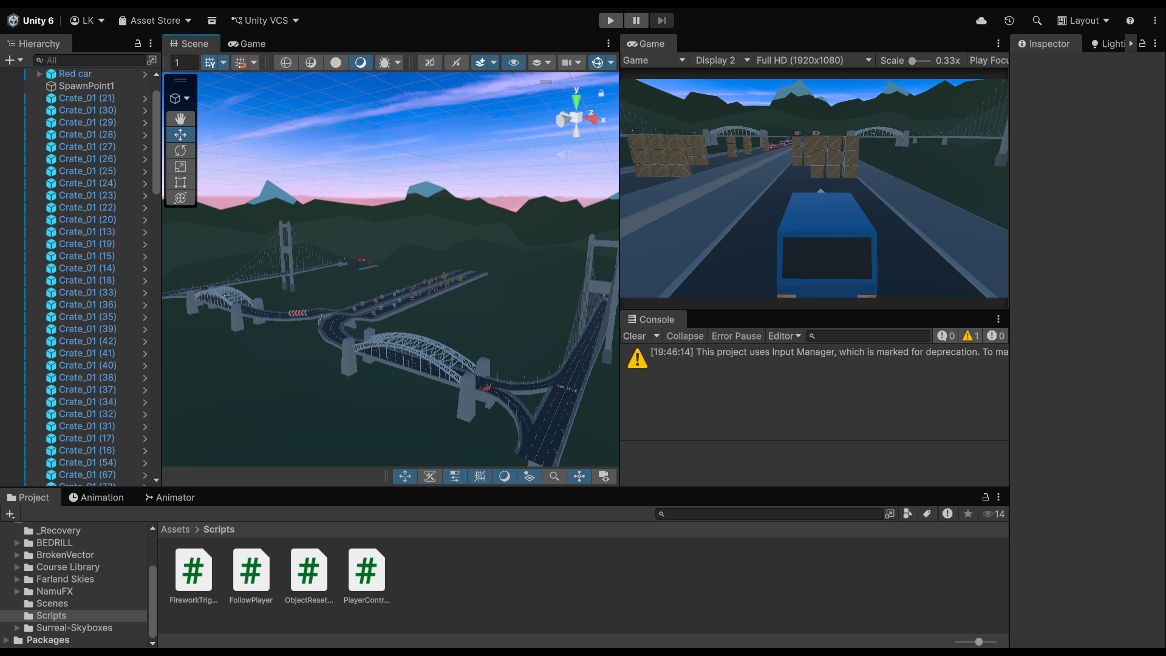Adjust the Game view Scale slider
This screenshot has width=1166, height=656.
pos(913,61)
